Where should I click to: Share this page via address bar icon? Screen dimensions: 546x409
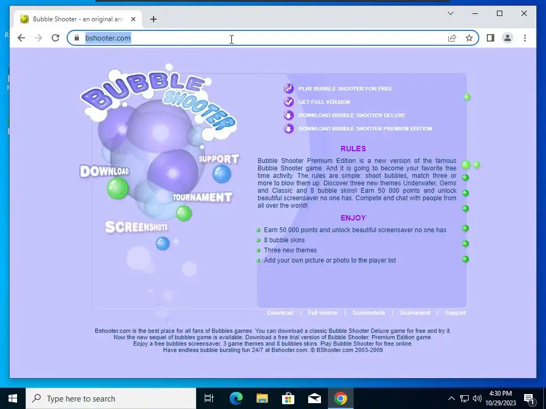tap(452, 38)
